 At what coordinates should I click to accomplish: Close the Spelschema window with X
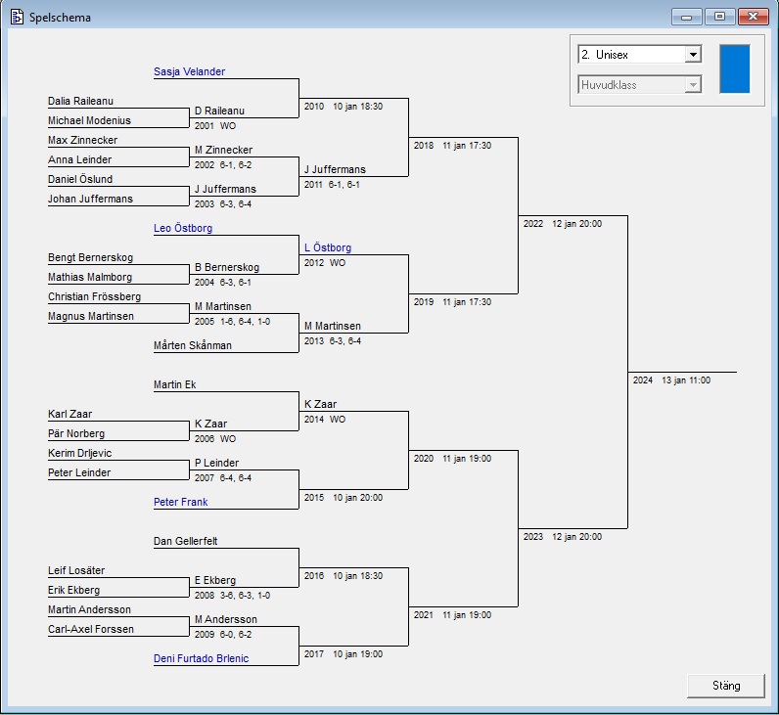coord(753,17)
